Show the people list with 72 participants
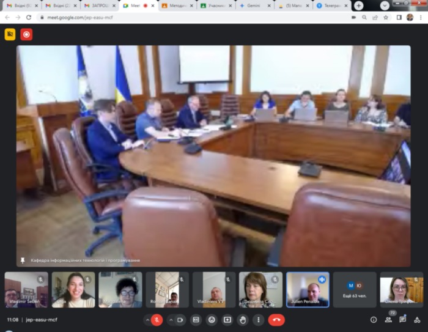The width and height of the screenshot is (428, 332). [388, 319]
